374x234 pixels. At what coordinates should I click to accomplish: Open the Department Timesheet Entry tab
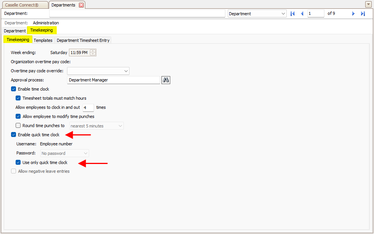click(x=83, y=40)
